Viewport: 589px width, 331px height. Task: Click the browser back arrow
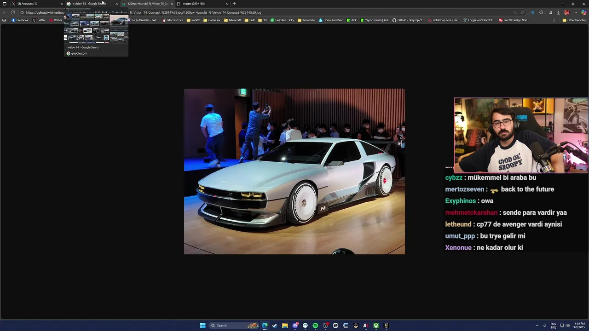tap(4, 12)
